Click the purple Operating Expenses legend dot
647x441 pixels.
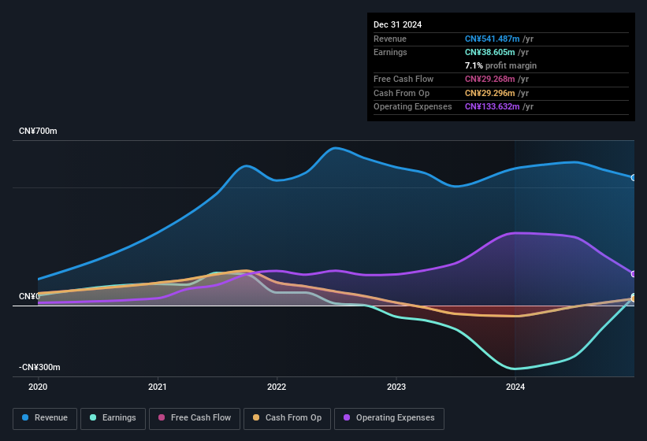click(347, 417)
